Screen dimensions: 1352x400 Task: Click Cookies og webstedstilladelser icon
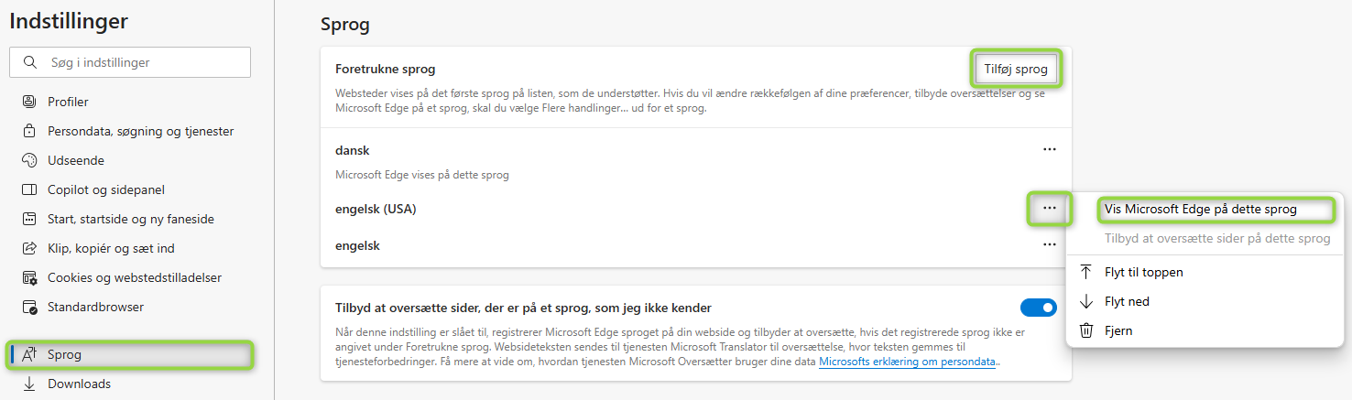click(x=29, y=277)
